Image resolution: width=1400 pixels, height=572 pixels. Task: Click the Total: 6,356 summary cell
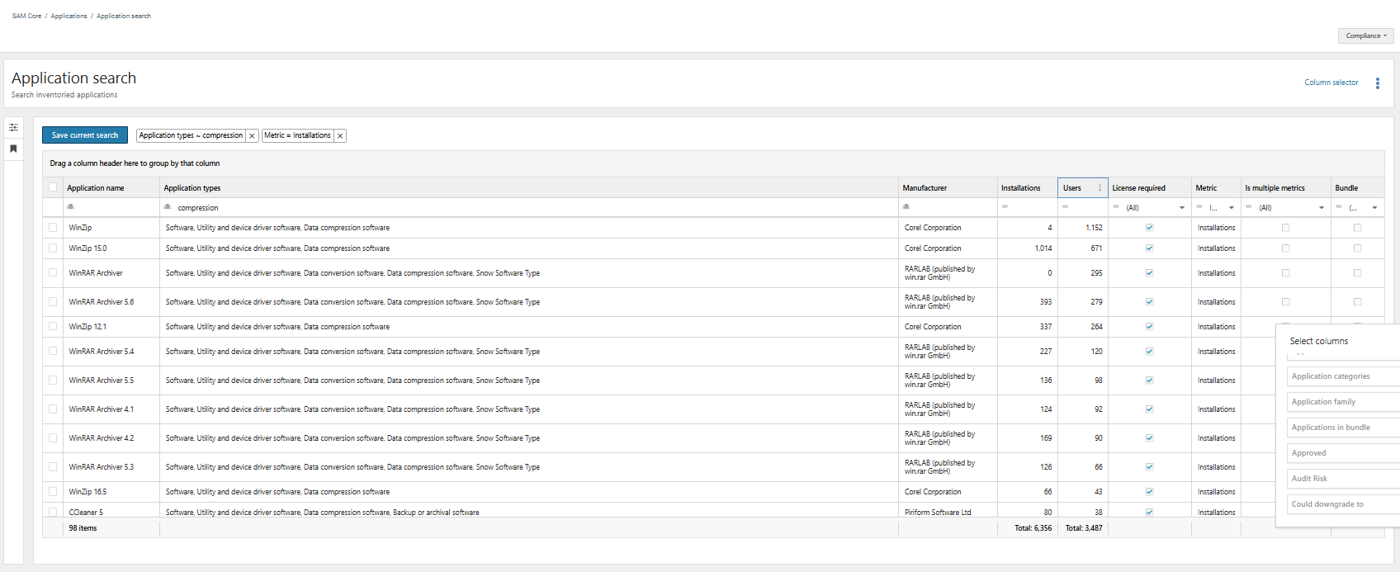[x=1033, y=528]
